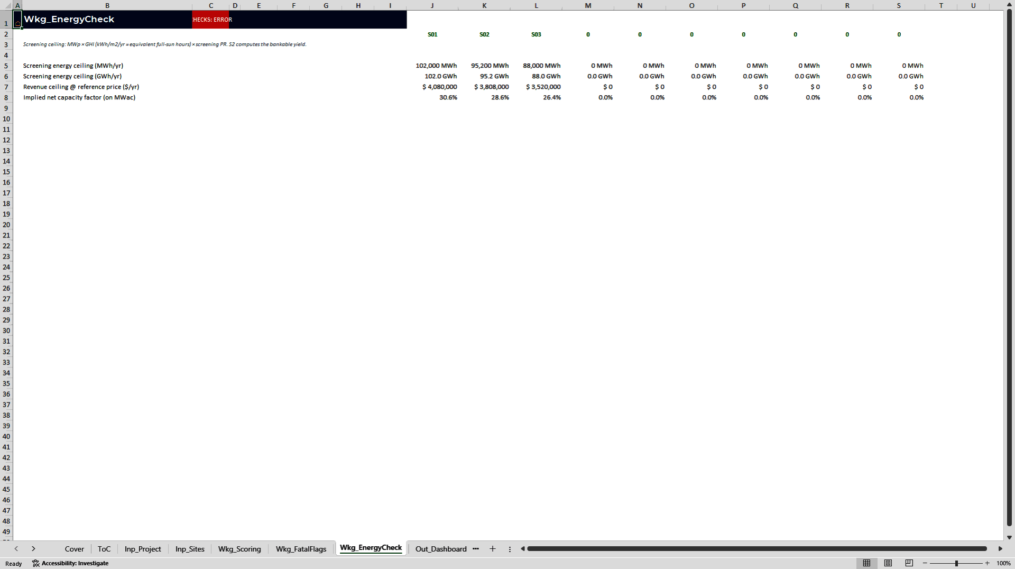Select the 95.2 GWh cell

pyautogui.click(x=484, y=76)
